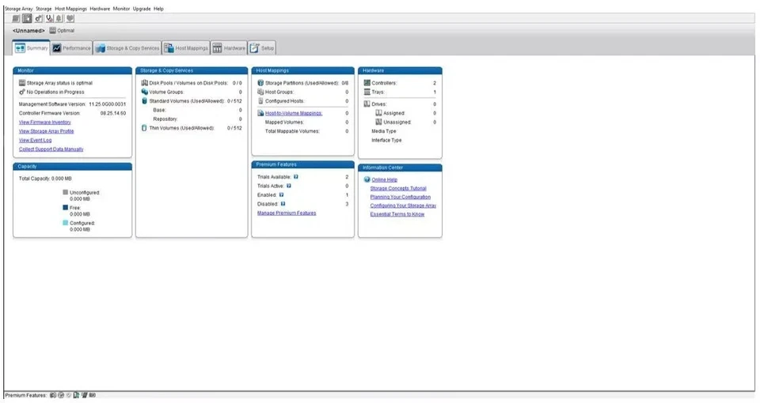Click the light blue Configured capacity swatch
The image size is (760, 403).
tap(66, 223)
